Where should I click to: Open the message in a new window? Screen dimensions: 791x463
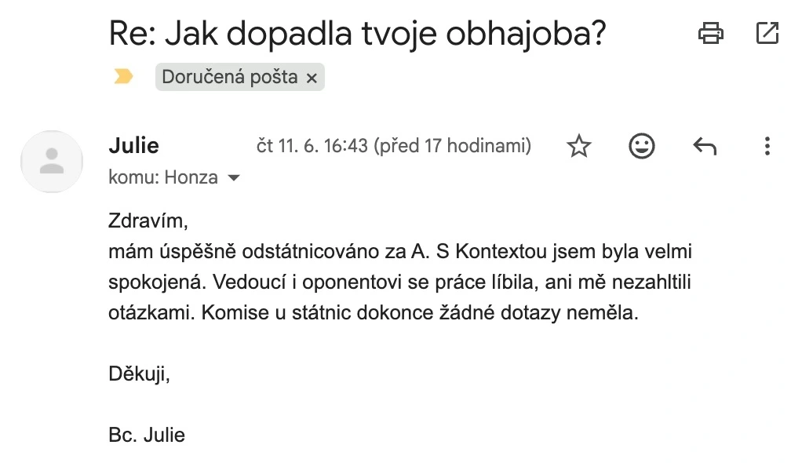tap(767, 33)
